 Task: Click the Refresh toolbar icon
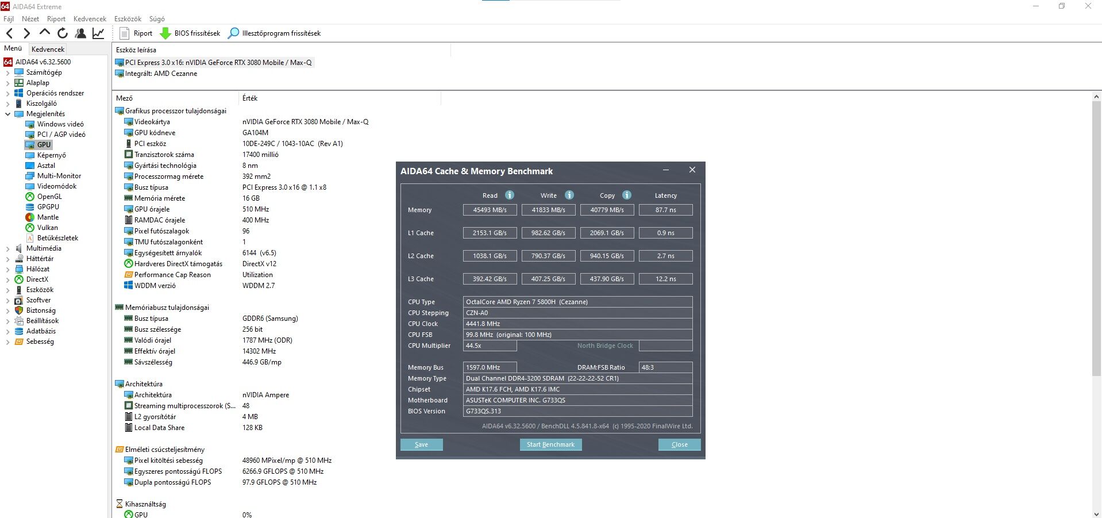click(x=63, y=33)
